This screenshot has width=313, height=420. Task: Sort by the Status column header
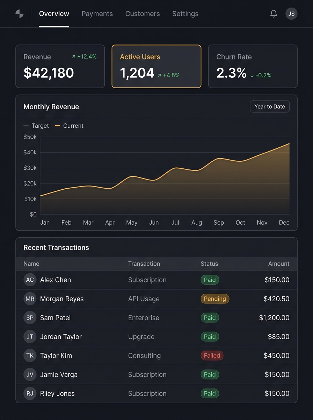click(209, 264)
